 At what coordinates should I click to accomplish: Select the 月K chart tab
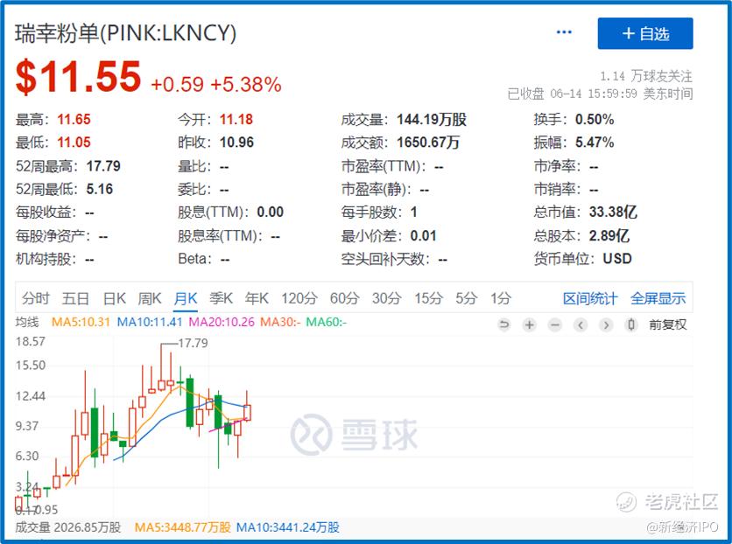(186, 298)
